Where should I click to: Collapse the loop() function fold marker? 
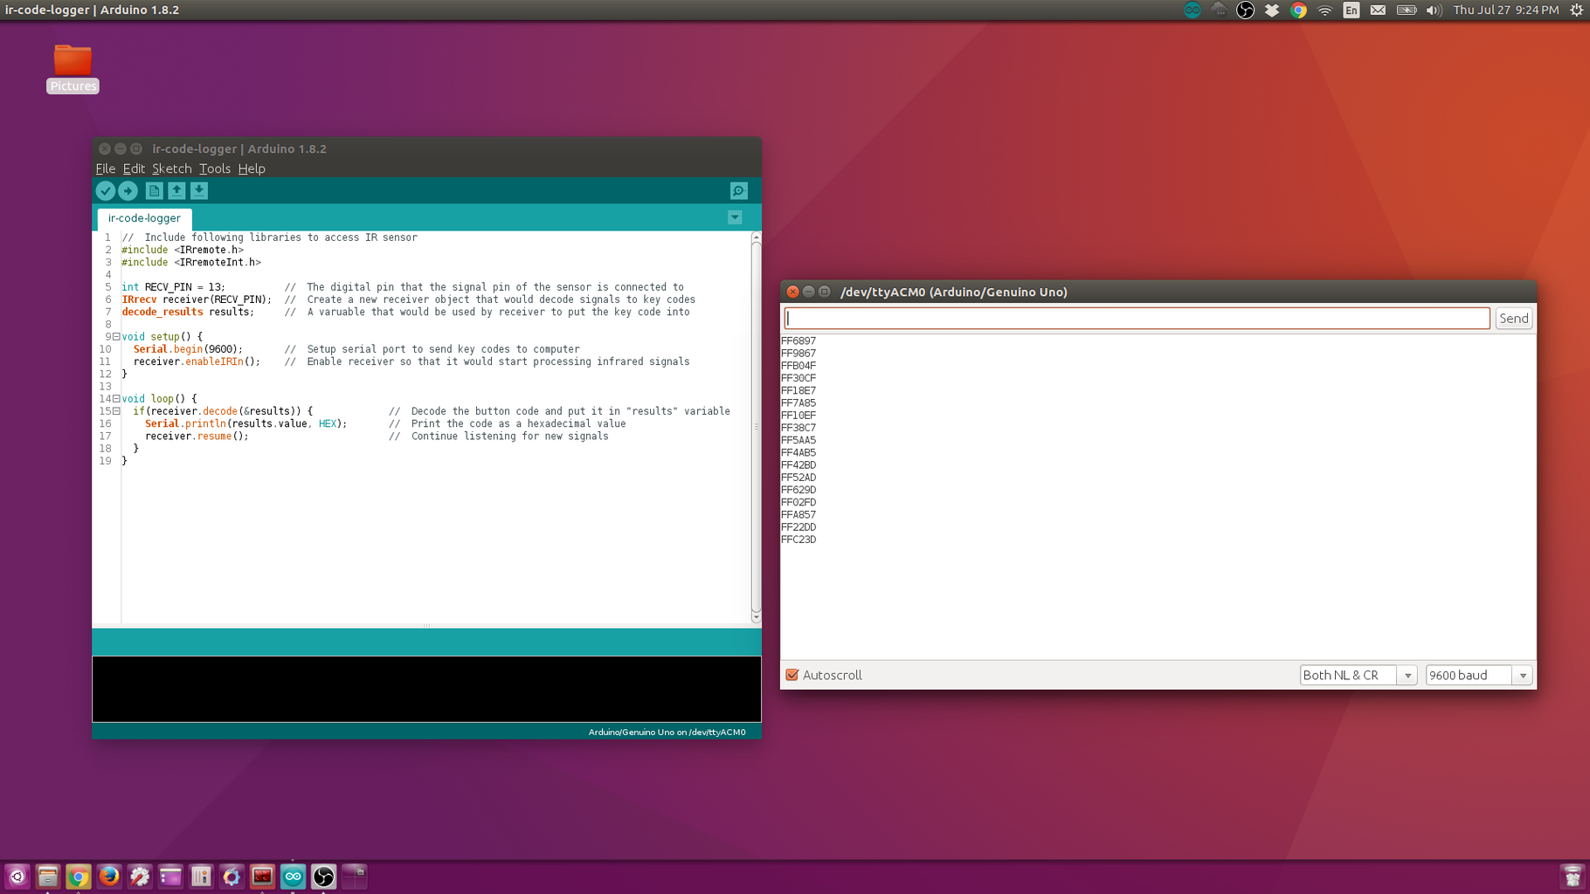116,398
